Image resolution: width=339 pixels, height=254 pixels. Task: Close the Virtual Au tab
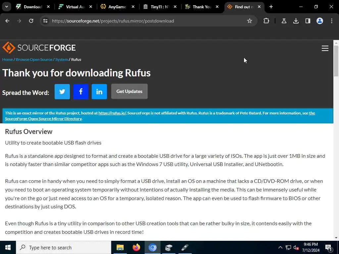click(x=91, y=7)
